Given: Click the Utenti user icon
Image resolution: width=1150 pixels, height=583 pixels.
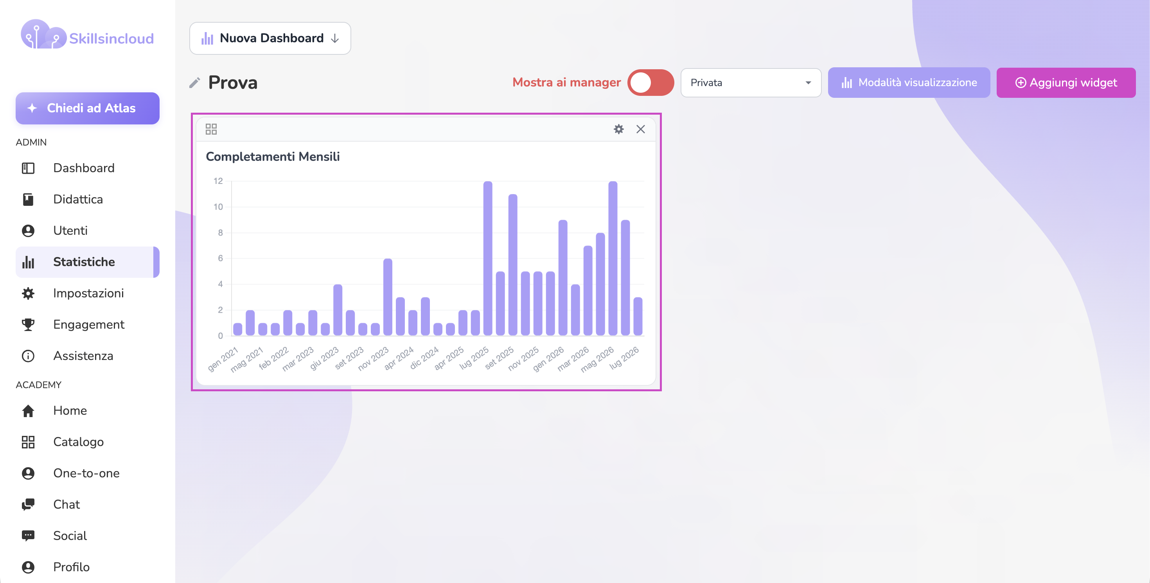Looking at the screenshot, I should tap(28, 231).
